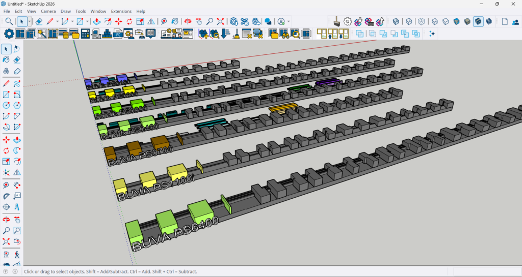Select the BUVA PS1100i 3D text label
This screenshot has height=277, width=522.
(155, 187)
